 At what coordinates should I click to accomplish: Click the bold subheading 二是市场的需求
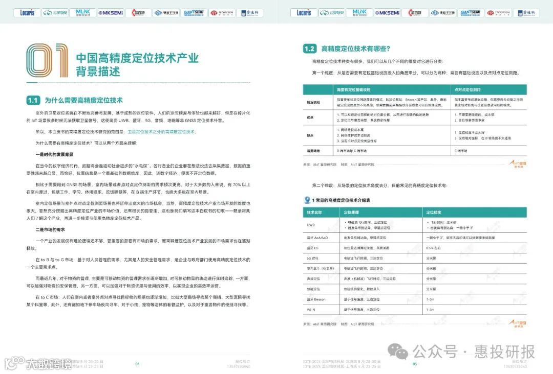click(50, 229)
